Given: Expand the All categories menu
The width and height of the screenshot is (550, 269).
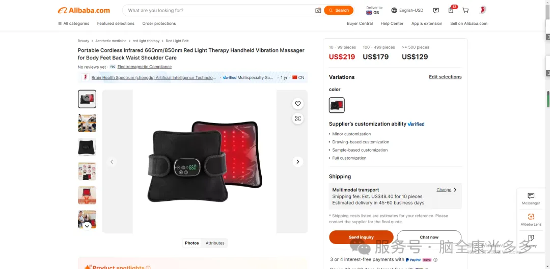Looking at the screenshot, I should click(74, 23).
